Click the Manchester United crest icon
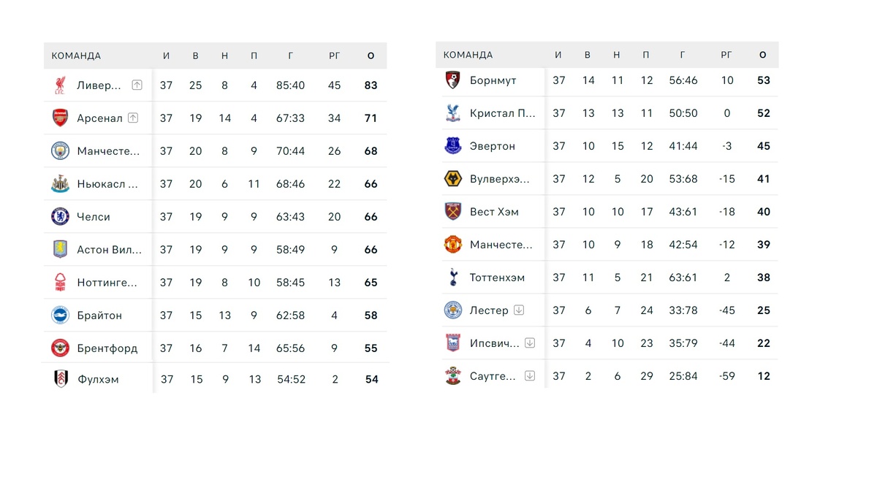Viewport: 877px width, 493px height. click(453, 245)
